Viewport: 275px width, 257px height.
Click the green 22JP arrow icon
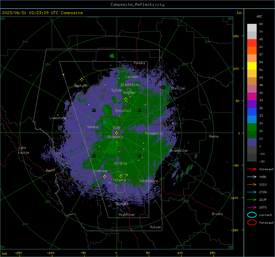tap(252, 200)
